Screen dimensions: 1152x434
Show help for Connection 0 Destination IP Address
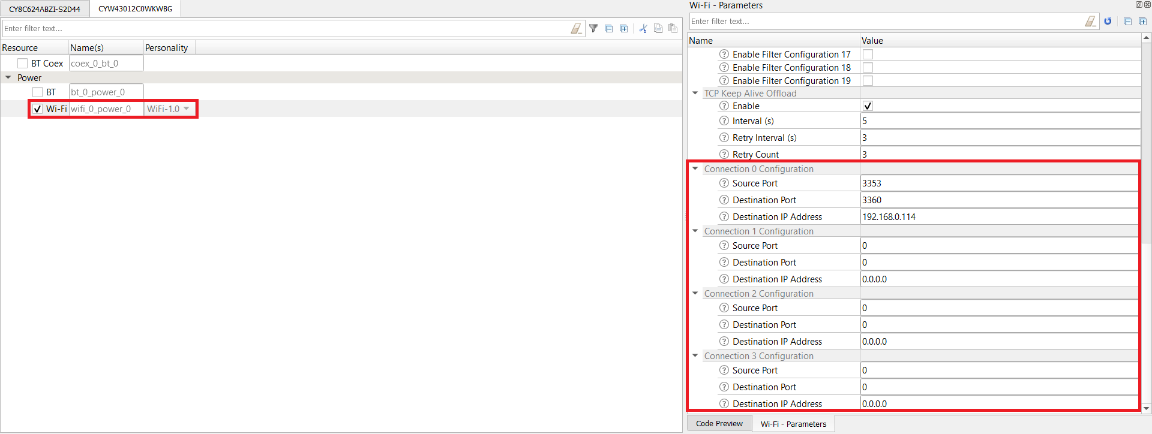(x=724, y=216)
